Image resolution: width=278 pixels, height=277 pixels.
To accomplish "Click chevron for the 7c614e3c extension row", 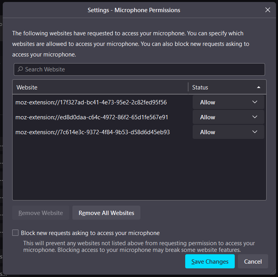I will [x=254, y=132].
